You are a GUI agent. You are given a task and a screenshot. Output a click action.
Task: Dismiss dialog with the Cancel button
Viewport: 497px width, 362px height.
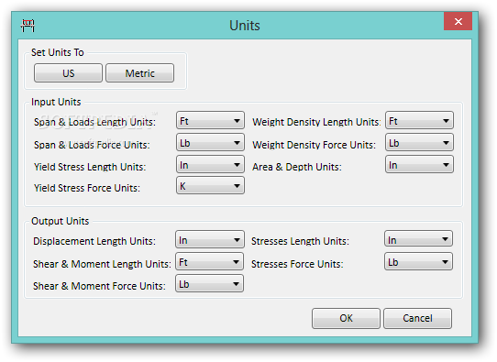pos(417,318)
